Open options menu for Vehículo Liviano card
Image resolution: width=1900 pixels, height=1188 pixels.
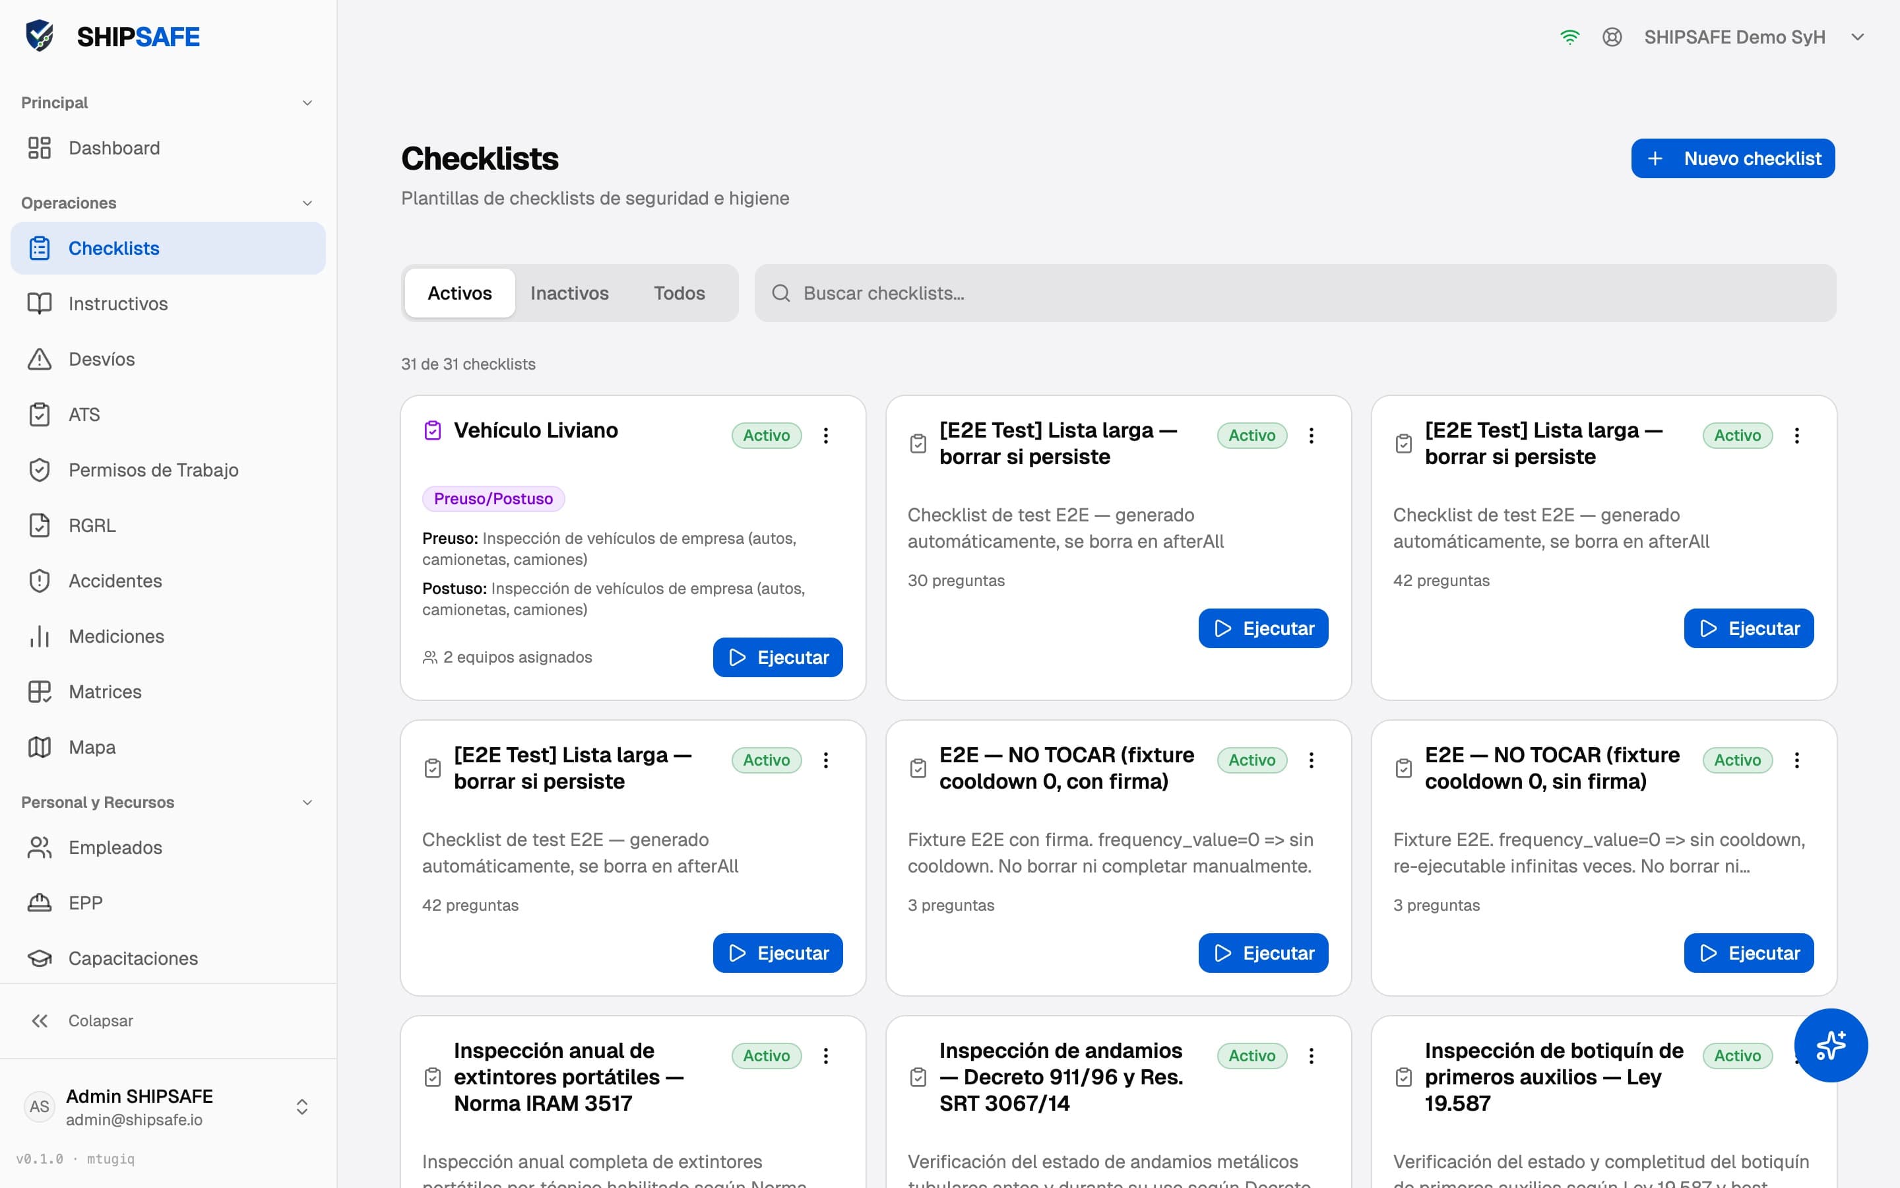tap(825, 436)
